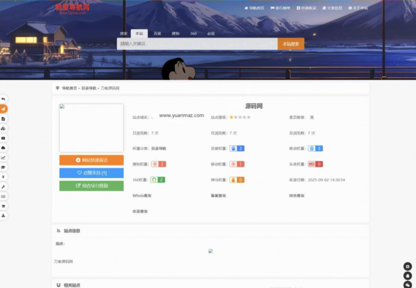Image resolution: width=416 pixels, height=288 pixels.
Task: Click the download icon in left sidebar
Action: coord(3,215)
